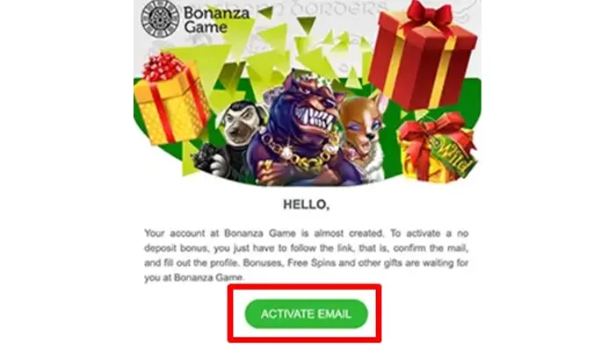This screenshot has width=615, height=351.
Task: Click 'Your account at Bonanza Game' opening line
Action: pyautogui.click(x=220, y=233)
